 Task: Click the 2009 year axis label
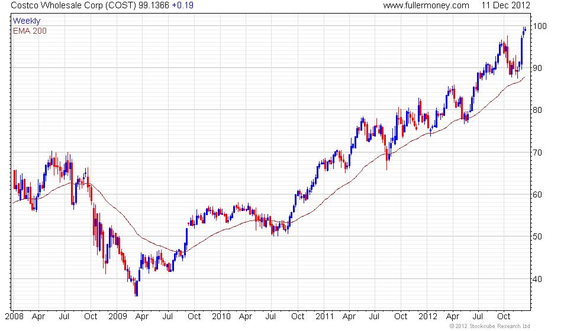[118, 317]
